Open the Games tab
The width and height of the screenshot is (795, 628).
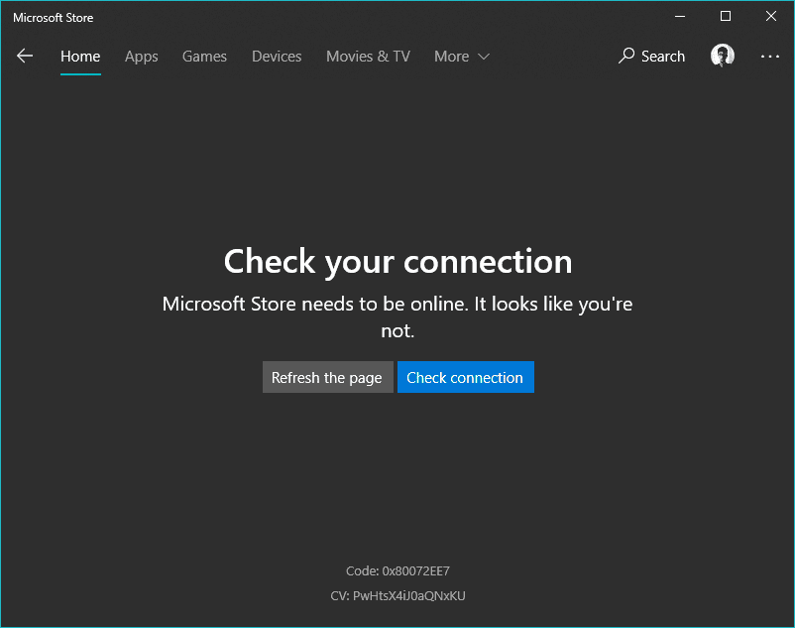(204, 57)
